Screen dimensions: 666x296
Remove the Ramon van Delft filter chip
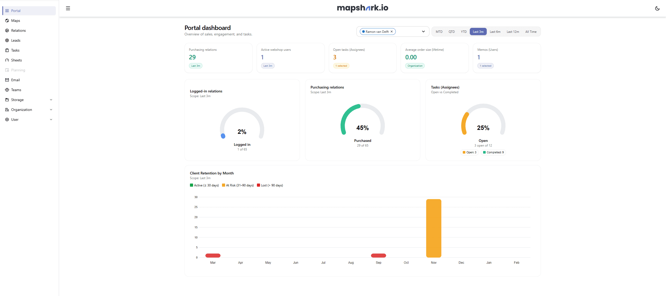tap(392, 32)
